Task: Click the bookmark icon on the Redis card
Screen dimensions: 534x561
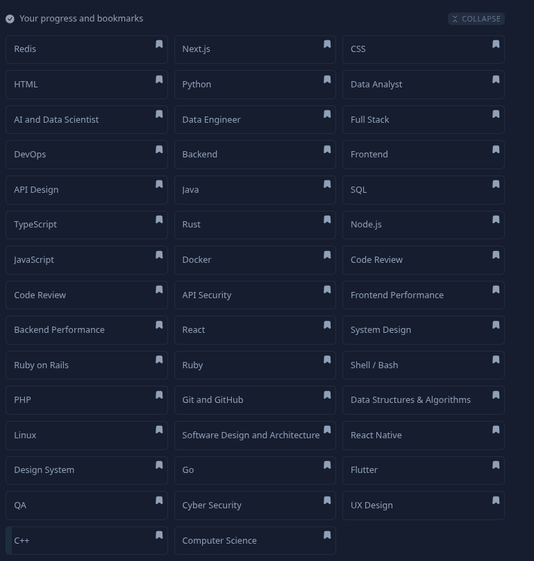Action: click(x=159, y=44)
